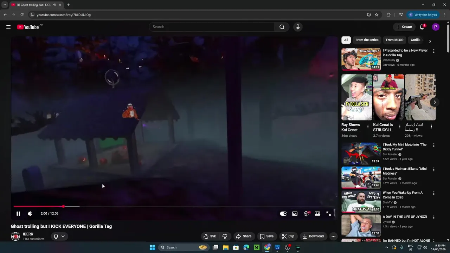This screenshot has width=450, height=253.
Task: Open File Explorer from taskbar
Action: coord(226,247)
